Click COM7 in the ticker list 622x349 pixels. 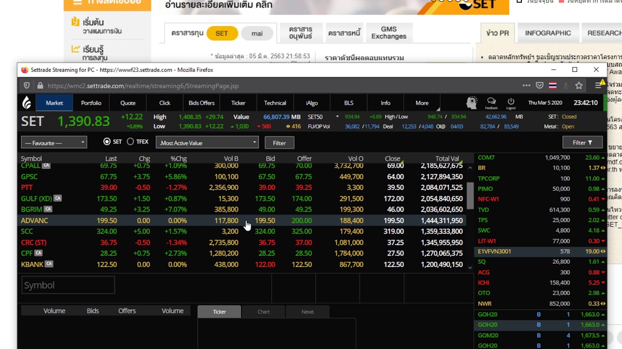[486, 158]
